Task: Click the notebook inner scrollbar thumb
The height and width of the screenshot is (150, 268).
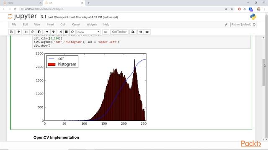Action: [x=263, y=72]
